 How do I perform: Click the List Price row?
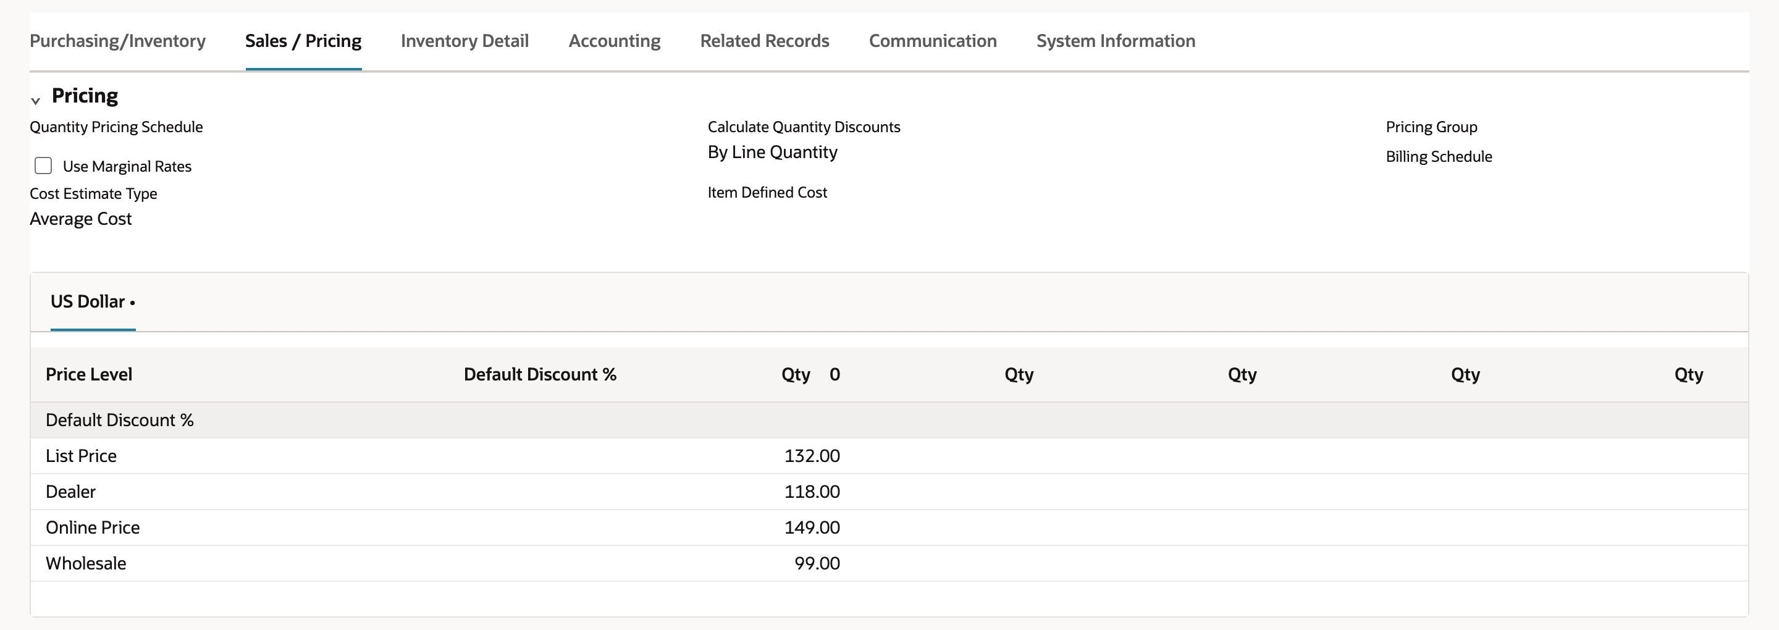[889, 456]
